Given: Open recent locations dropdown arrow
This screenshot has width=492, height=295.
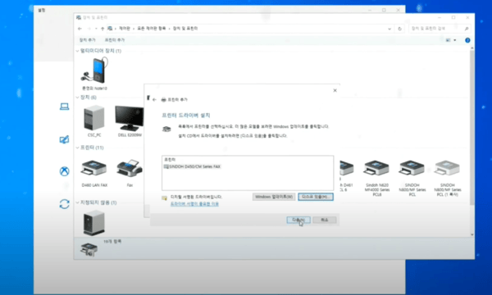Looking at the screenshot, I should point(96,29).
